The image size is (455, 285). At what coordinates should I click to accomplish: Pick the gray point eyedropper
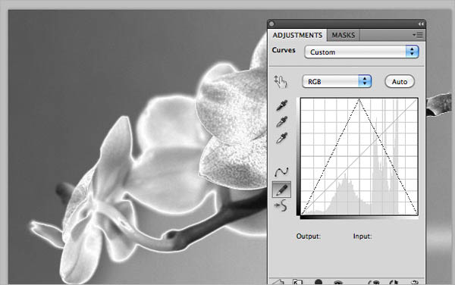[282, 121]
